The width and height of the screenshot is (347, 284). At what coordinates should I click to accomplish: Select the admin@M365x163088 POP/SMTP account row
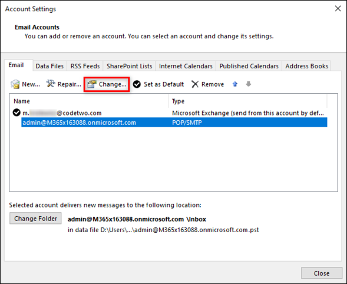174,123
